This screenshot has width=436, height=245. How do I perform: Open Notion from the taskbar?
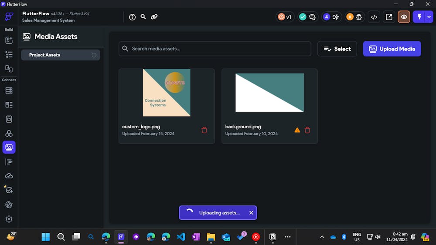(x=273, y=237)
